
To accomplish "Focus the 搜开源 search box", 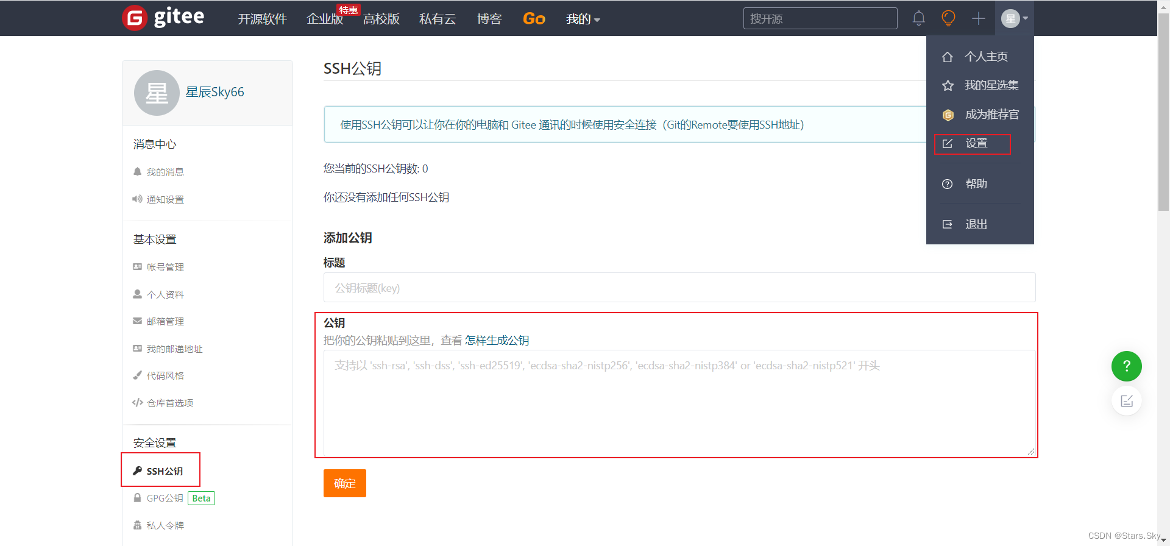I will pos(820,18).
